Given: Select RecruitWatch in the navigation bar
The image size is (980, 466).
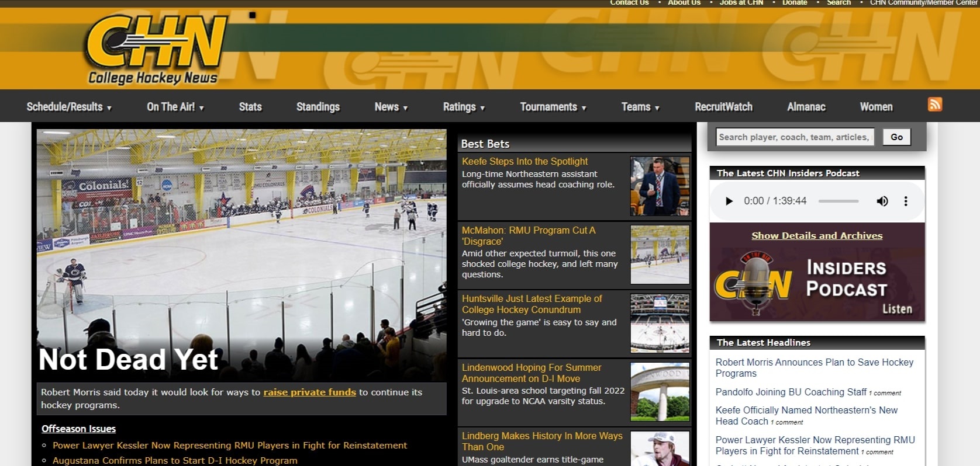Looking at the screenshot, I should [x=723, y=107].
